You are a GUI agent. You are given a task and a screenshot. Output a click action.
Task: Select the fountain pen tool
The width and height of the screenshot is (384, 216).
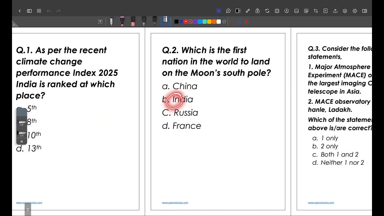tap(111, 21)
